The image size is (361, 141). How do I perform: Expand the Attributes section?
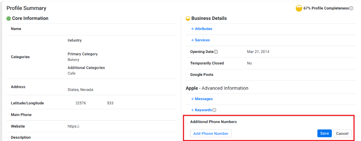pyautogui.click(x=202, y=29)
